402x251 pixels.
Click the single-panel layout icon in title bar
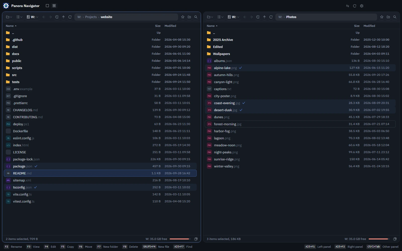(47, 6)
